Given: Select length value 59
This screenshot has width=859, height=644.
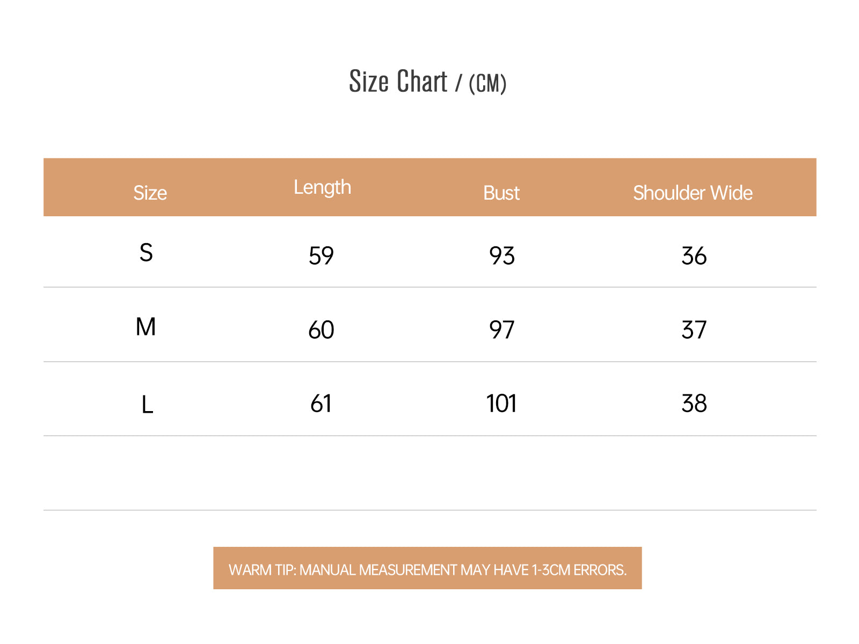Looking at the screenshot, I should 321,255.
